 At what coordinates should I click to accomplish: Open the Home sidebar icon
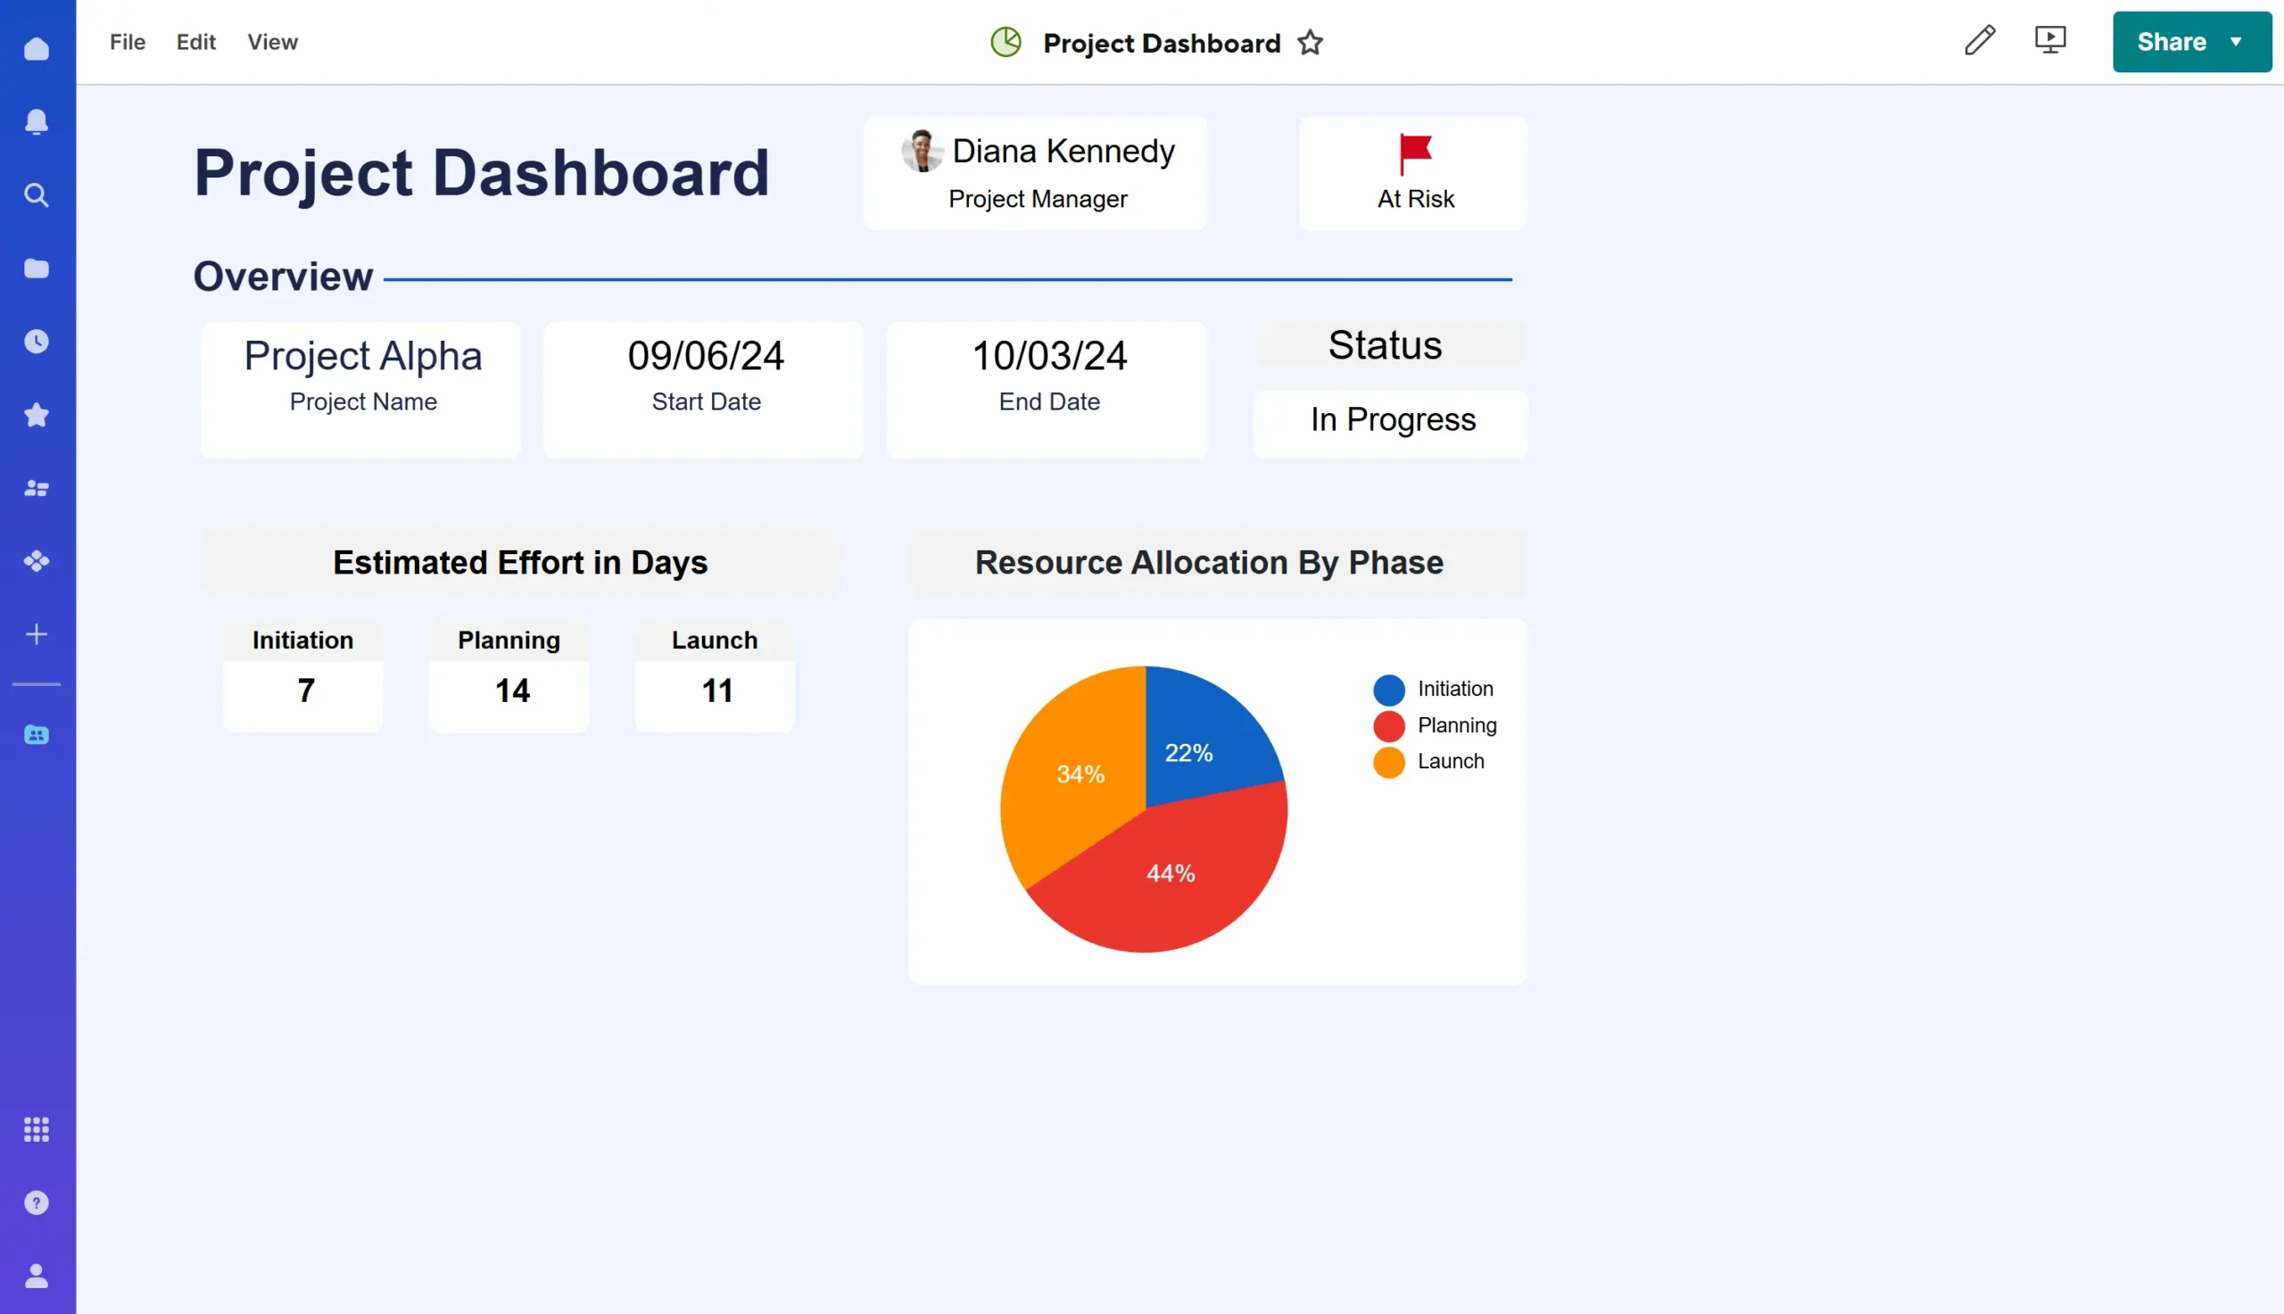coord(36,49)
